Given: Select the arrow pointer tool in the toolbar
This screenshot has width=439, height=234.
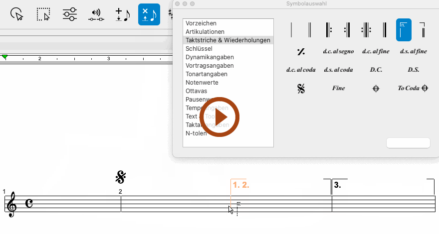Looking at the screenshot, I should (x=17, y=14).
